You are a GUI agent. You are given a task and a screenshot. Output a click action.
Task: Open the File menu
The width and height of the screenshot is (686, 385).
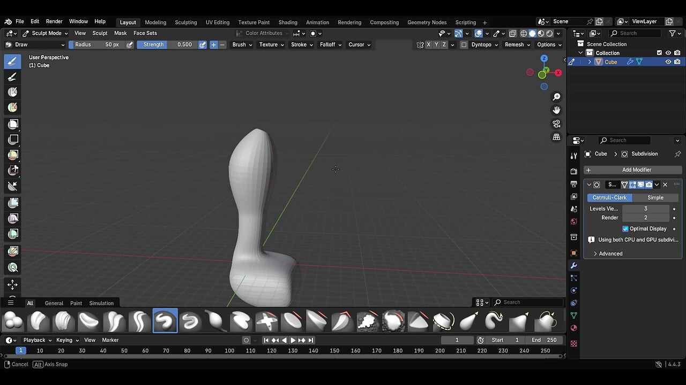20,21
